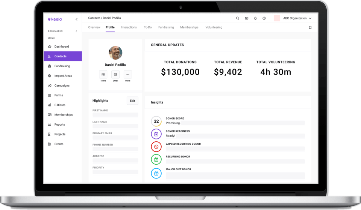Go to Contacts breadcrumb link
Viewport: 361px width, 210px height.
[94, 18]
